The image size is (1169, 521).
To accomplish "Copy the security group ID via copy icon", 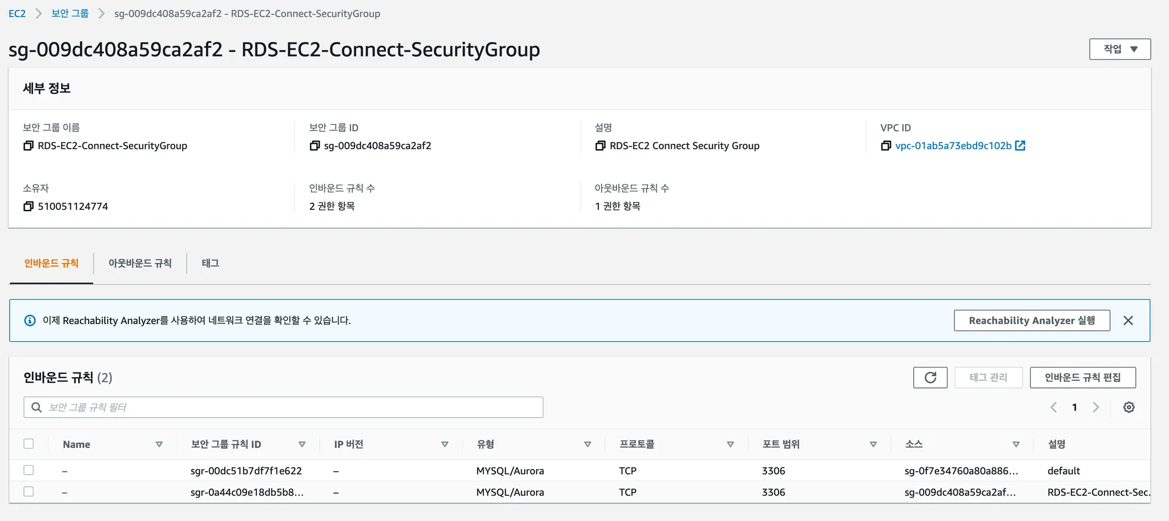I will point(315,146).
